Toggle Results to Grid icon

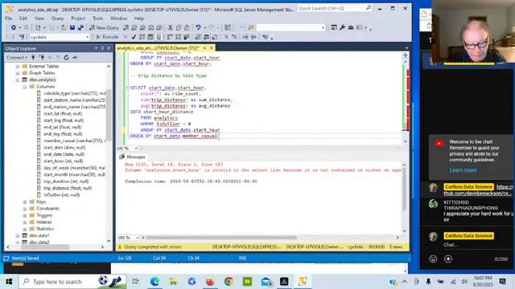point(206,37)
